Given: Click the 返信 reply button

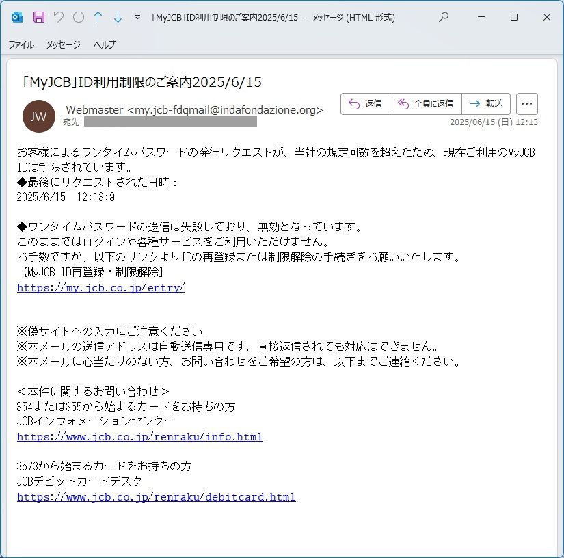Looking at the screenshot, I should 366,104.
